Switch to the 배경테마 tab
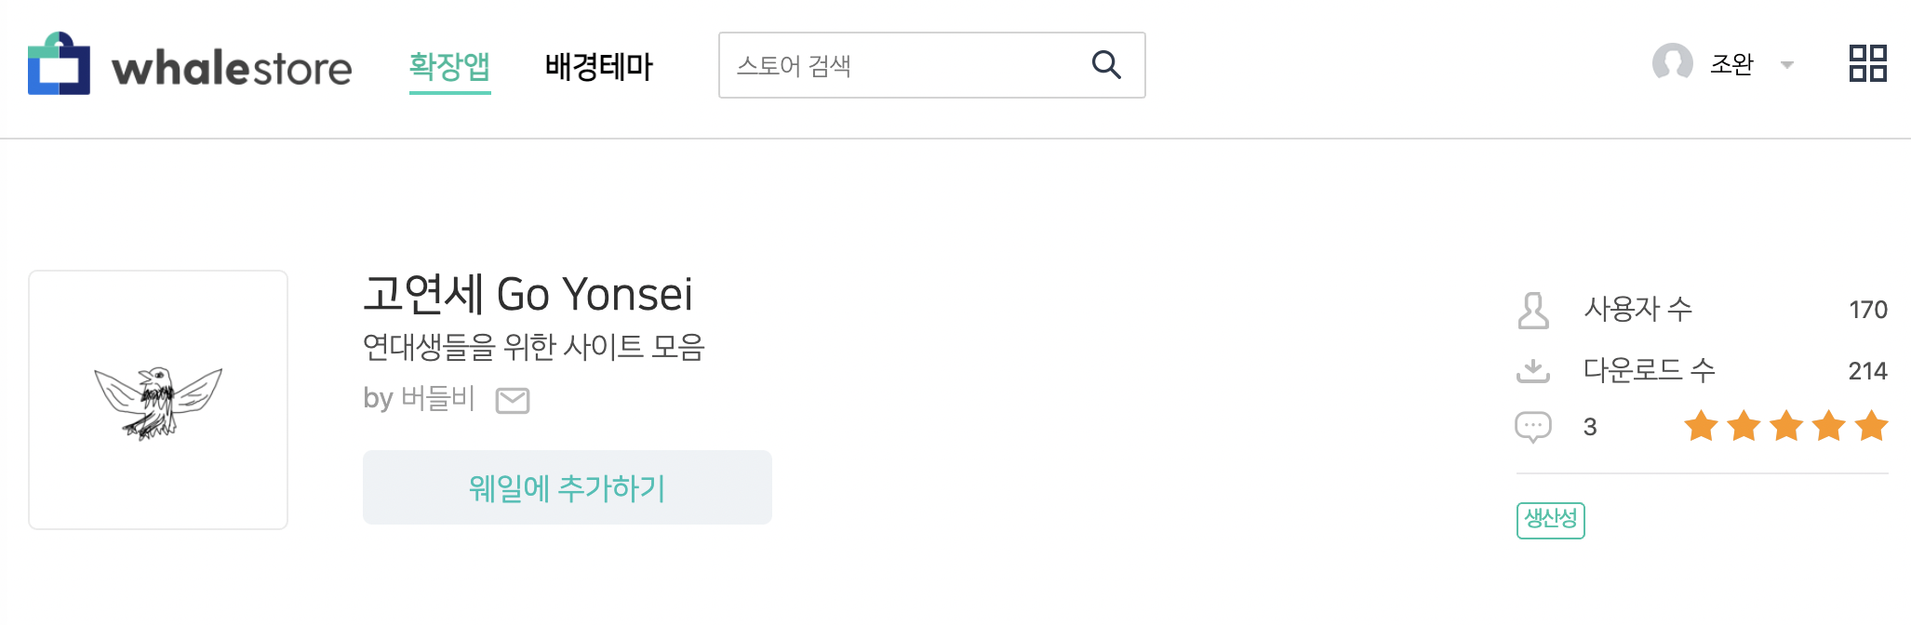This screenshot has height=625, width=1911. pyautogui.click(x=599, y=66)
